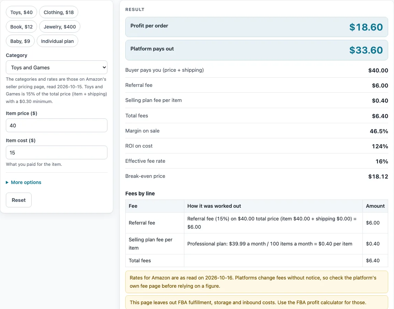Click the ROI on cost 124% value
The width and height of the screenshot is (394, 309).
point(380,146)
